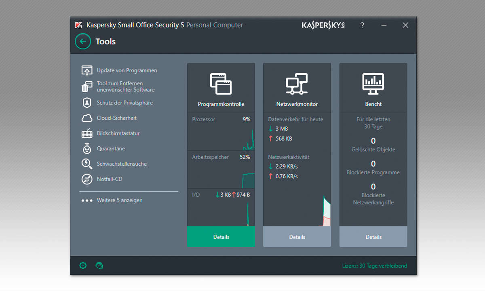Open Update von Programmen tool
The image size is (485, 291).
coord(127,70)
